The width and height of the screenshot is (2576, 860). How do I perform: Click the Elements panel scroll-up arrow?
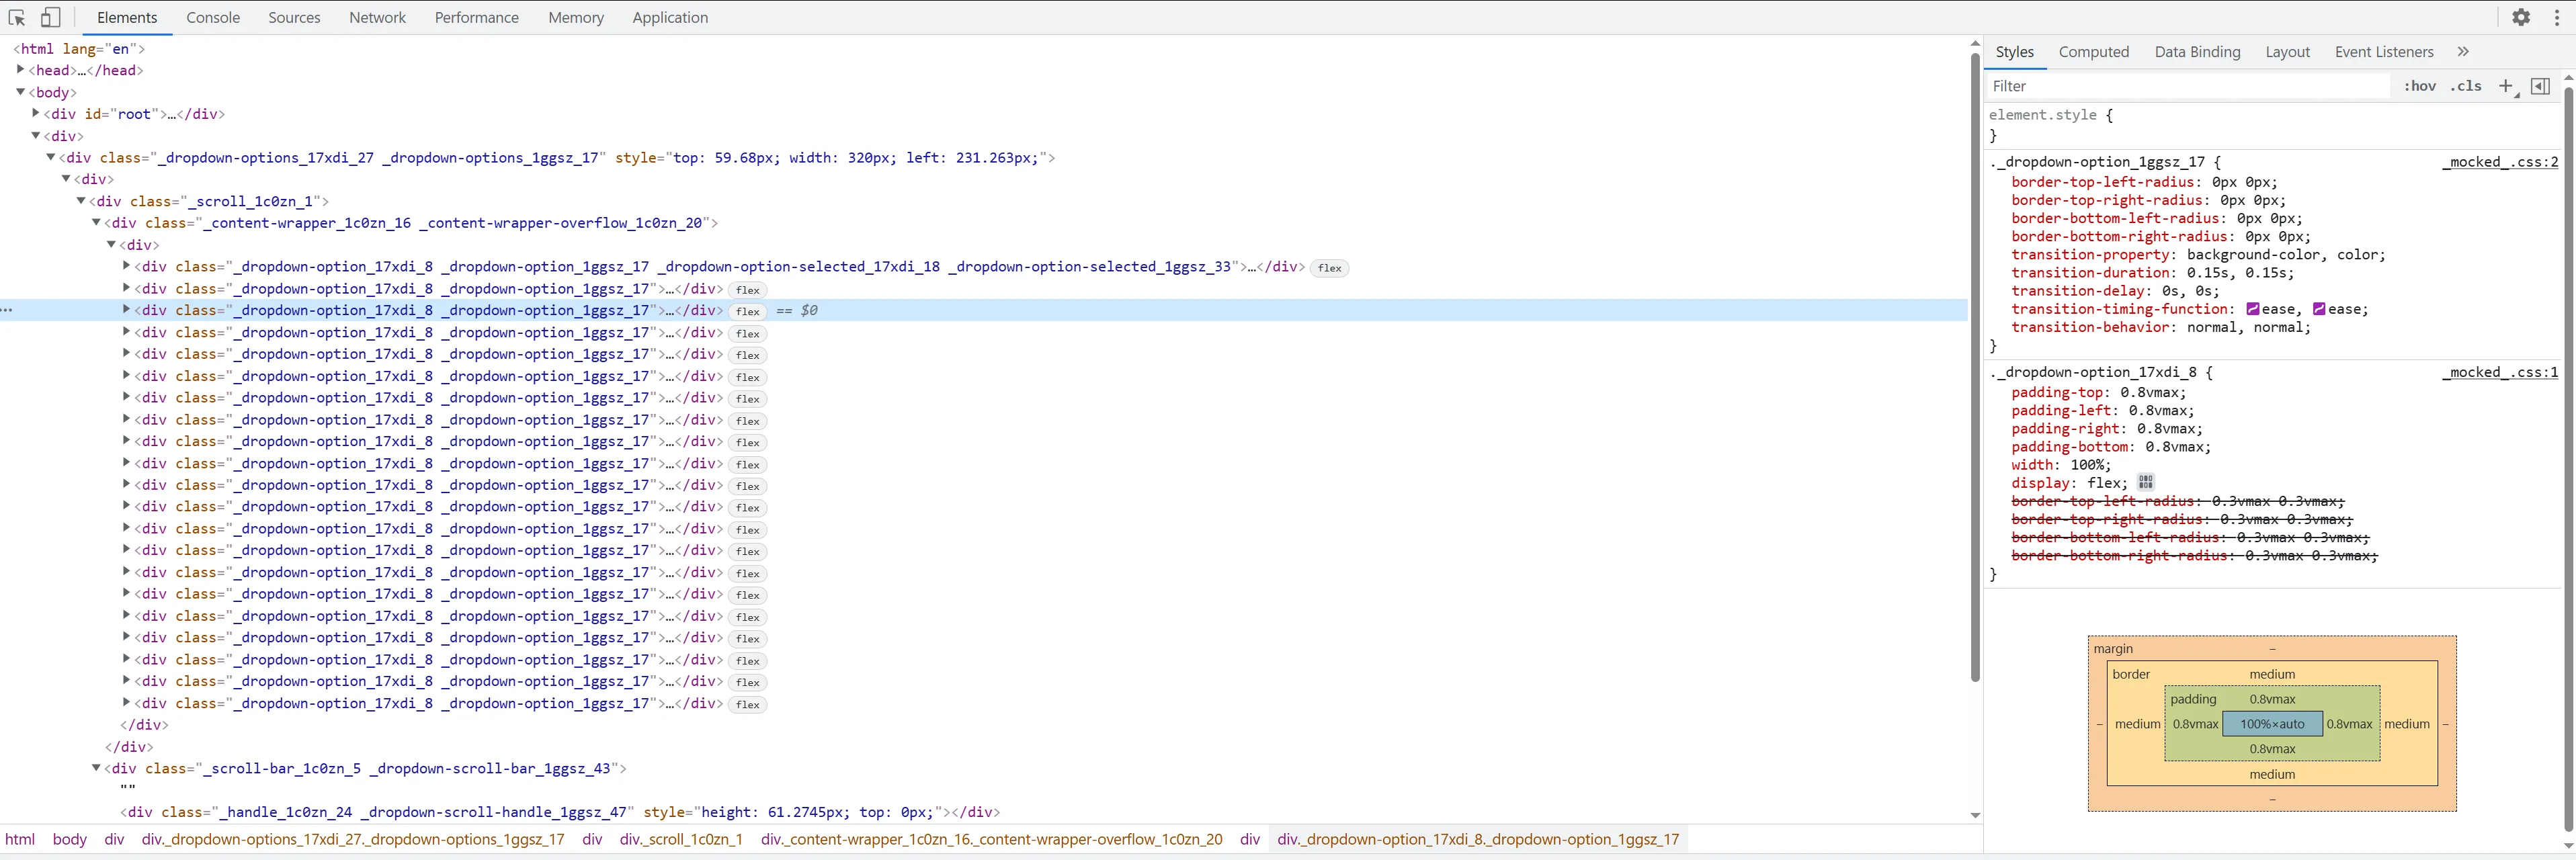point(1975,44)
